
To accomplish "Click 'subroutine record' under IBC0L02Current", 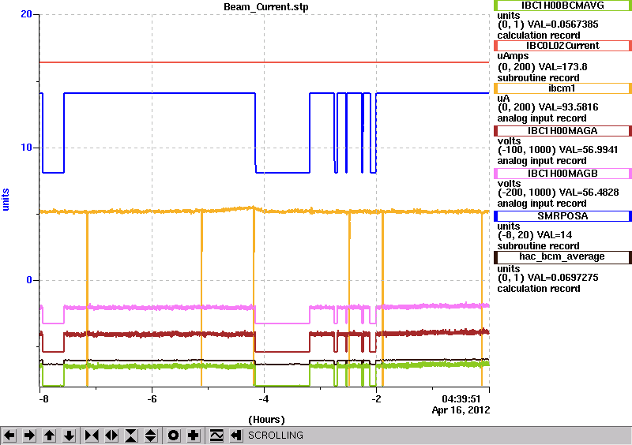I will 539,78.
